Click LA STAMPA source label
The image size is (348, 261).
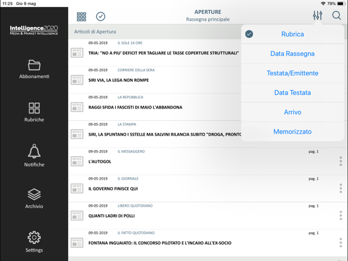(127, 124)
